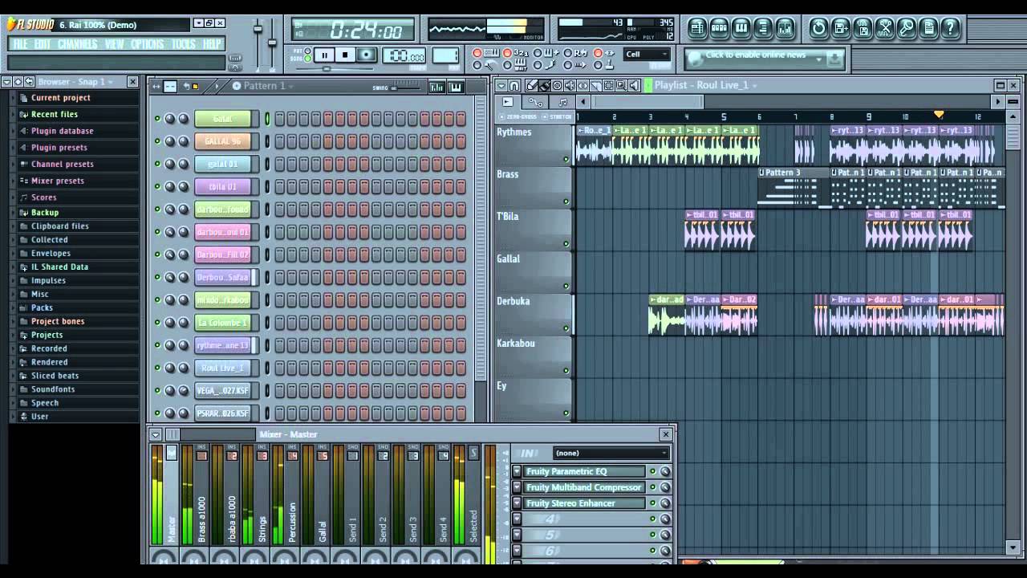Click the save new version disk icon

(840, 30)
